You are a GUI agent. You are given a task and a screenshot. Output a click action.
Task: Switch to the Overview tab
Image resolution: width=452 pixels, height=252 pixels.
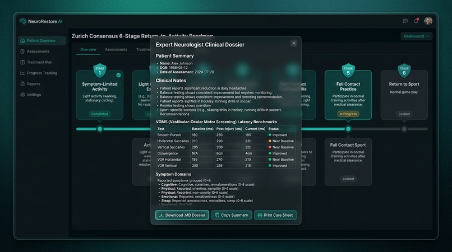[88, 49]
